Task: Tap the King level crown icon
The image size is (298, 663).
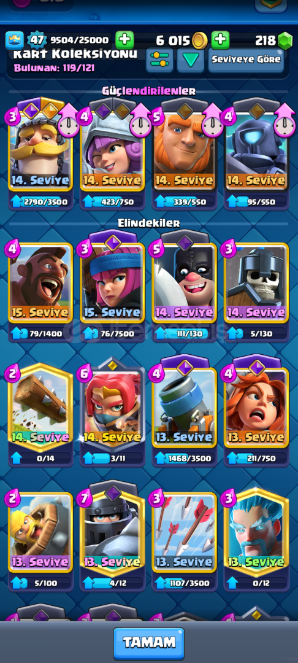Action: (x=15, y=40)
